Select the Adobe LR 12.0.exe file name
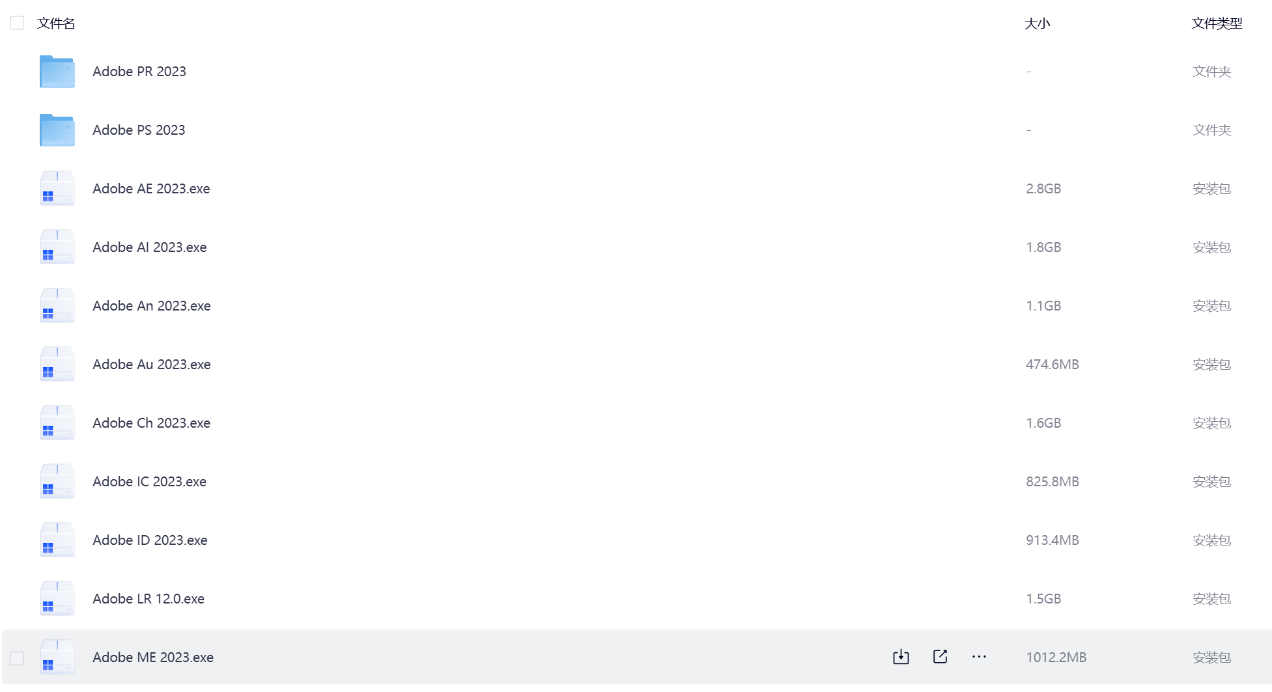The image size is (1272, 692). (148, 599)
